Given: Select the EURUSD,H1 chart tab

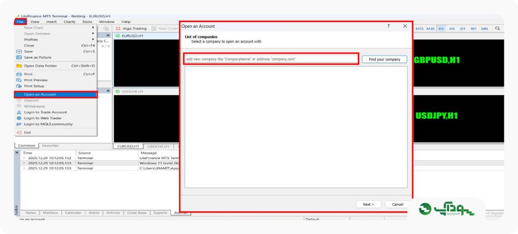Looking at the screenshot, I should [x=128, y=147].
